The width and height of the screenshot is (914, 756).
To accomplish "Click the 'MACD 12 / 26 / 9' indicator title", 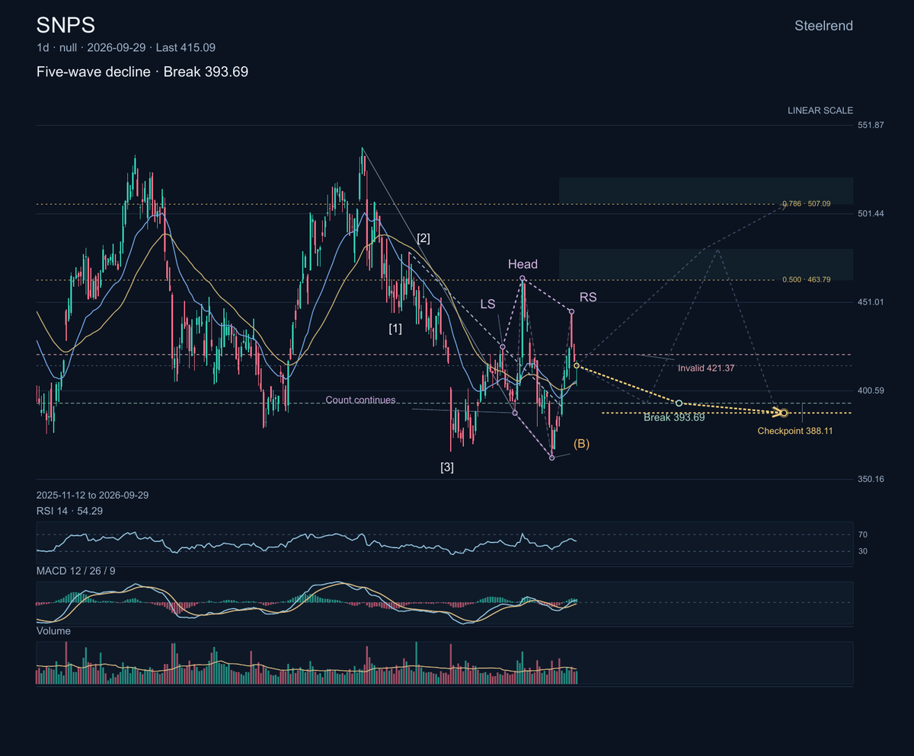I will click(76, 571).
